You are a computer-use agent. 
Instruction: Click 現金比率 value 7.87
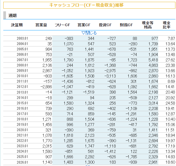171,38
